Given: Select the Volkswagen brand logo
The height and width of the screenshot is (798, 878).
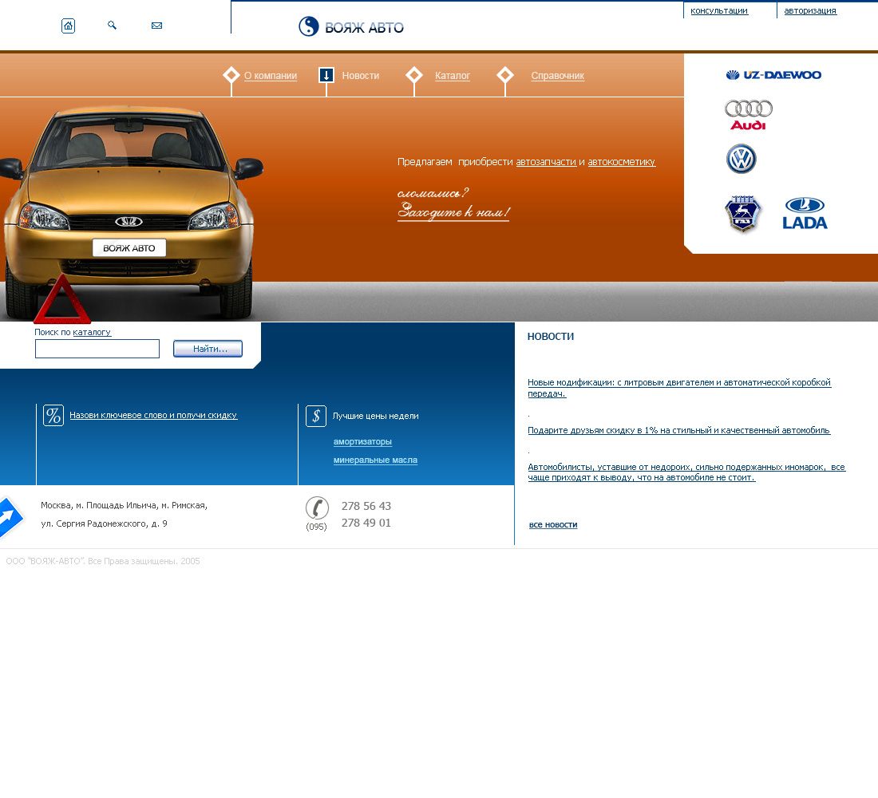Looking at the screenshot, I should [x=742, y=159].
